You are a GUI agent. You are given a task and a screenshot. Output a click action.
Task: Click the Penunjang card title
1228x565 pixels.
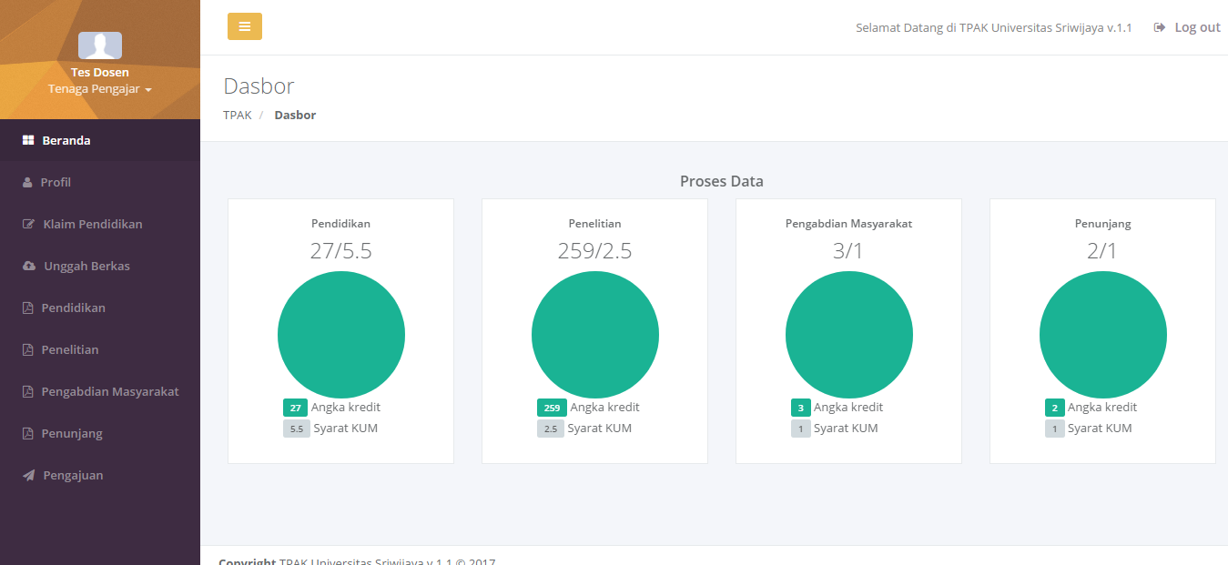(x=1102, y=223)
